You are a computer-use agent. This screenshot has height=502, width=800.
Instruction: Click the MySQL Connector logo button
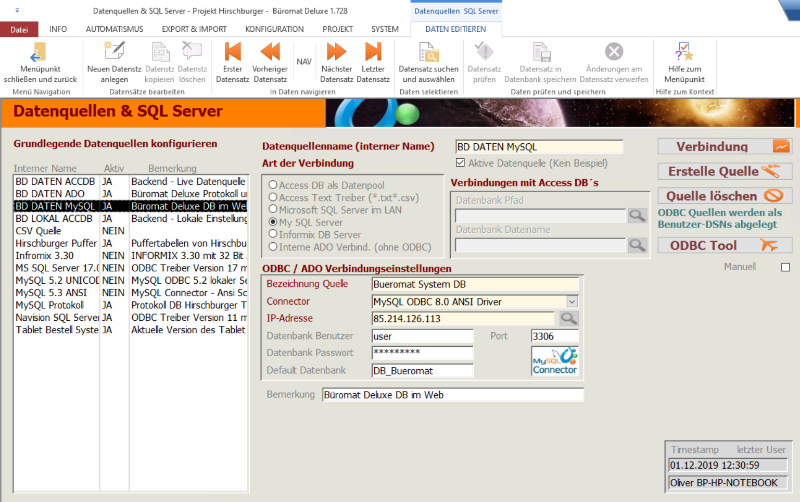click(x=554, y=361)
